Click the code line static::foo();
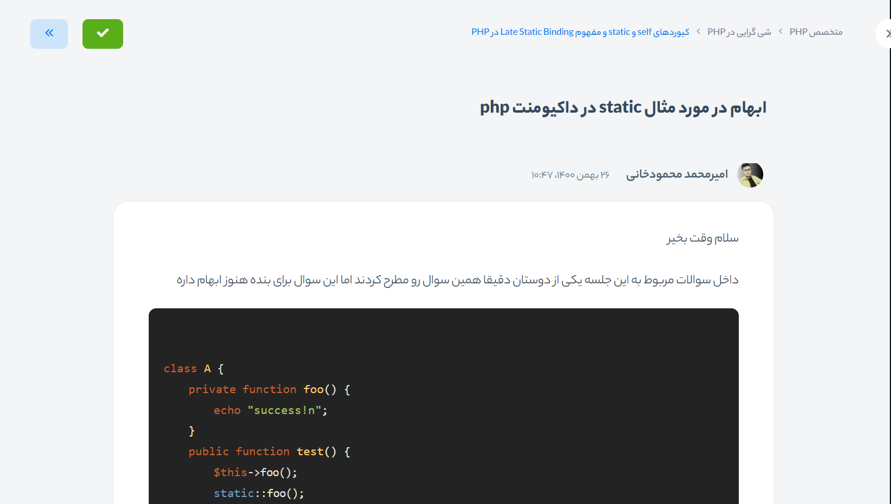 click(x=259, y=494)
